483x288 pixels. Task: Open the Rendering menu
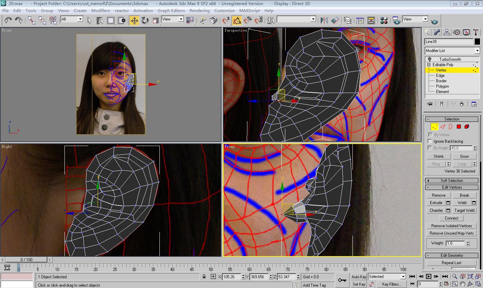tap(199, 10)
